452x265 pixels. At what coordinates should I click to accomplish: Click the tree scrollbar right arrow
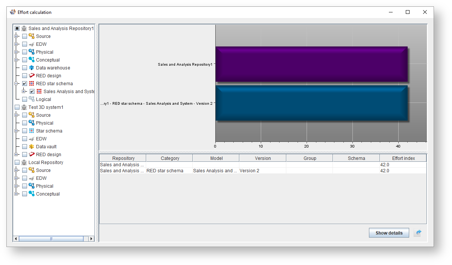(91, 239)
